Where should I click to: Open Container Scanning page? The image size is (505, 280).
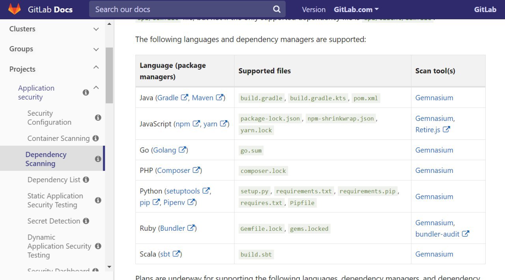tap(58, 138)
